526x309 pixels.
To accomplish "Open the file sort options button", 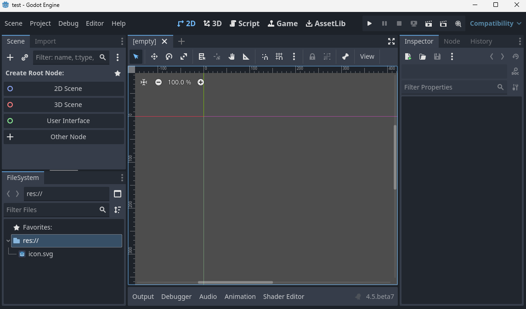I will pyautogui.click(x=118, y=210).
